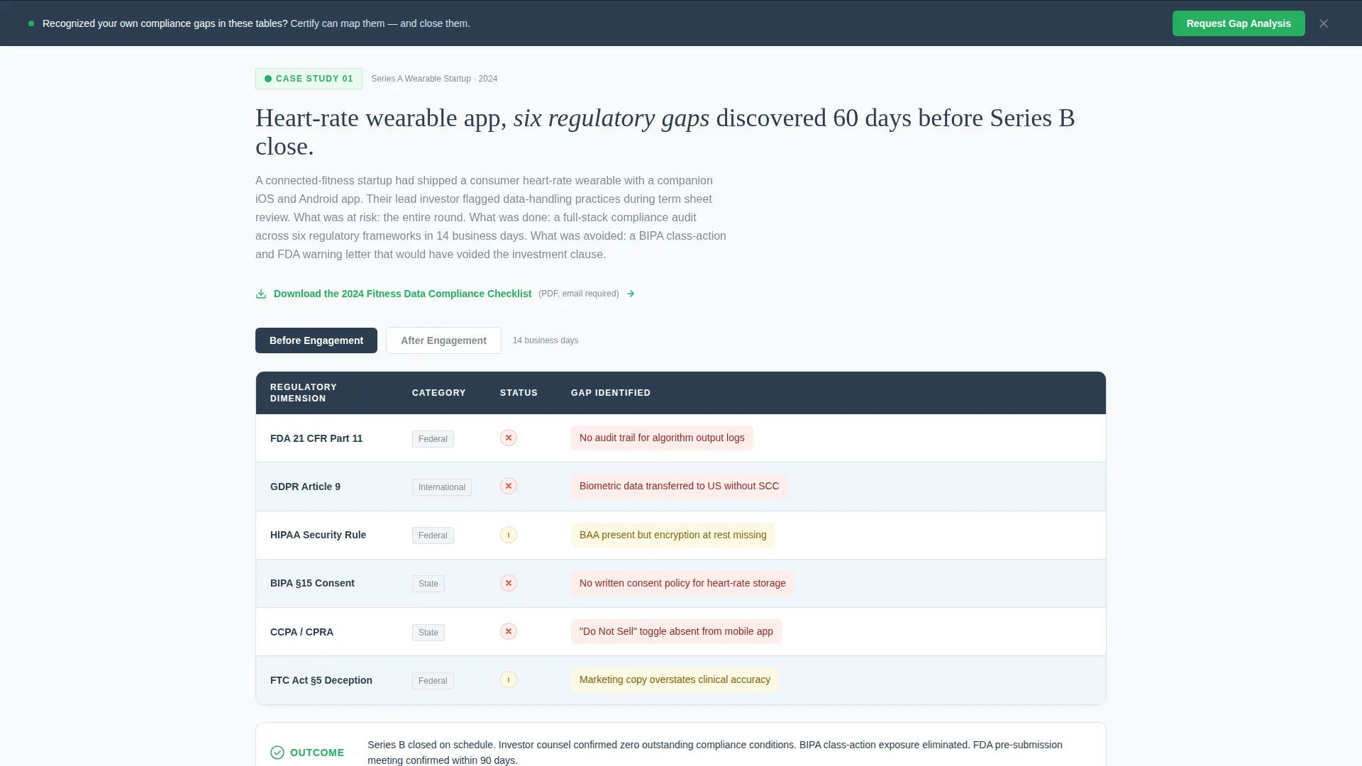
Task: Click '(PDF, email required)' note
Action: click(579, 294)
